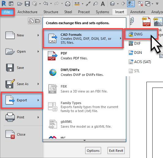Click the Undo arrow icon

(x=46, y=4)
